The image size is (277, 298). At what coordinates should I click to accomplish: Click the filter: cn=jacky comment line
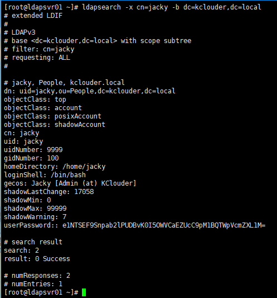tap(39, 49)
